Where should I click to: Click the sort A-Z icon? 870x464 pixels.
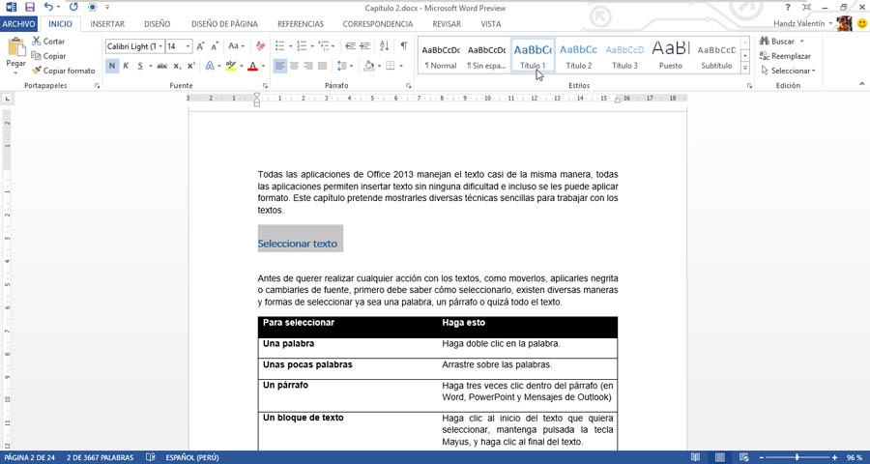coord(385,46)
